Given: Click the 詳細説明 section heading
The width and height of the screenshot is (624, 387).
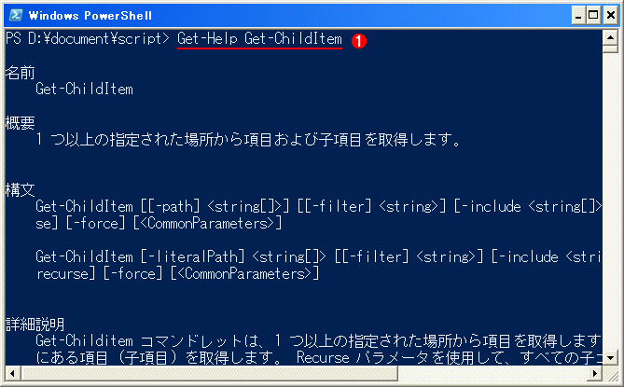Looking at the screenshot, I should [x=35, y=325].
